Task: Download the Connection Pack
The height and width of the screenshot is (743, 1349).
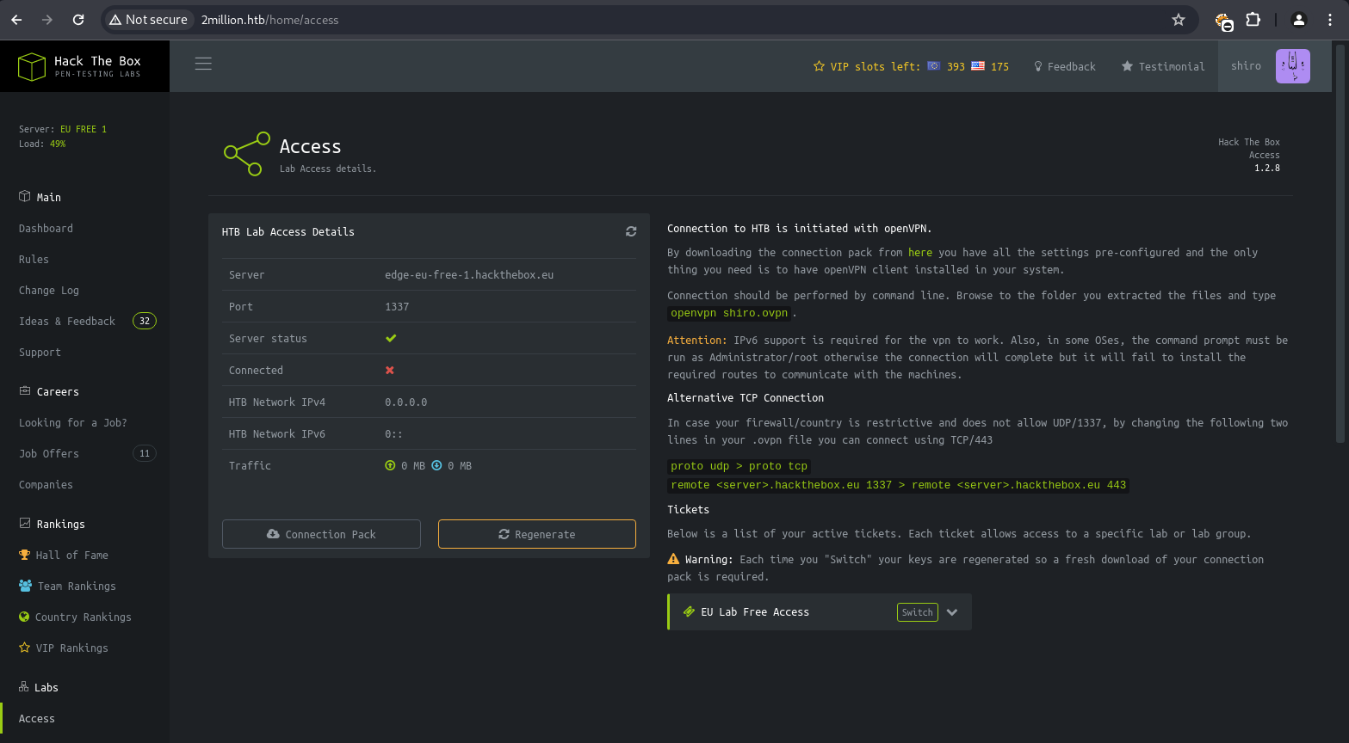Action: [x=321, y=534]
